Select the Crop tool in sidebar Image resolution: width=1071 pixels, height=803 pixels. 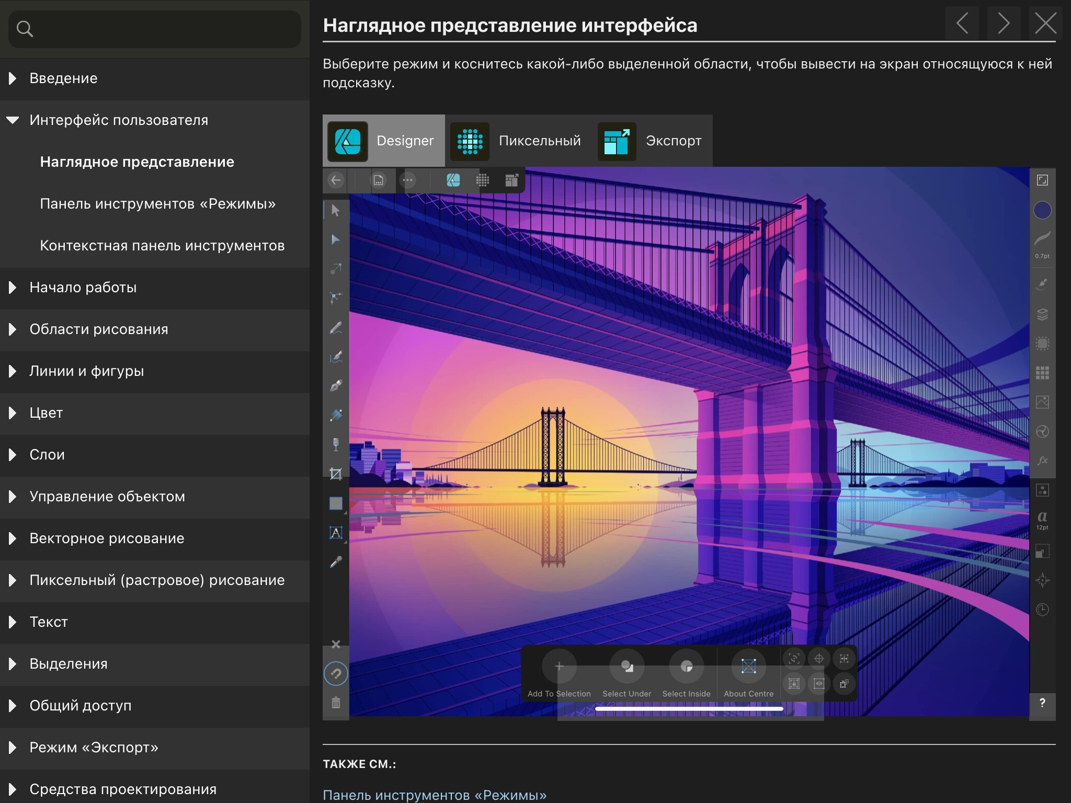click(x=336, y=473)
